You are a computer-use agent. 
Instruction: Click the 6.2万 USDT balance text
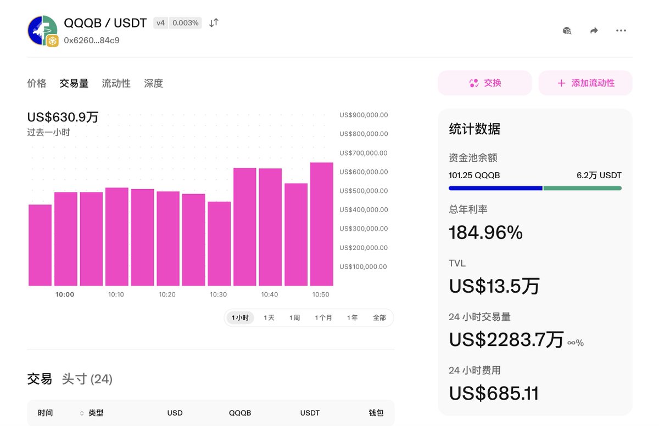[x=599, y=175]
